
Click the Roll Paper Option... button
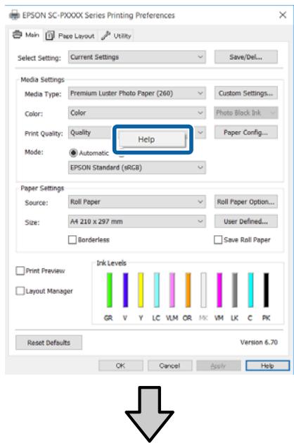(x=245, y=202)
